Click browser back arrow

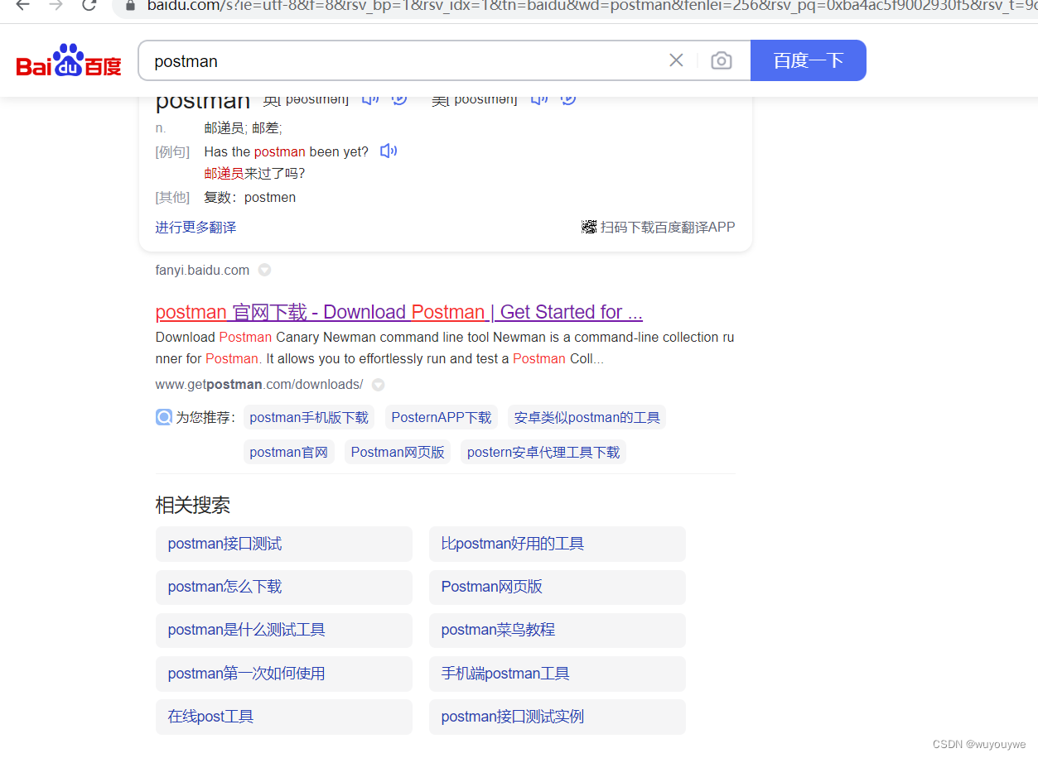[x=22, y=5]
